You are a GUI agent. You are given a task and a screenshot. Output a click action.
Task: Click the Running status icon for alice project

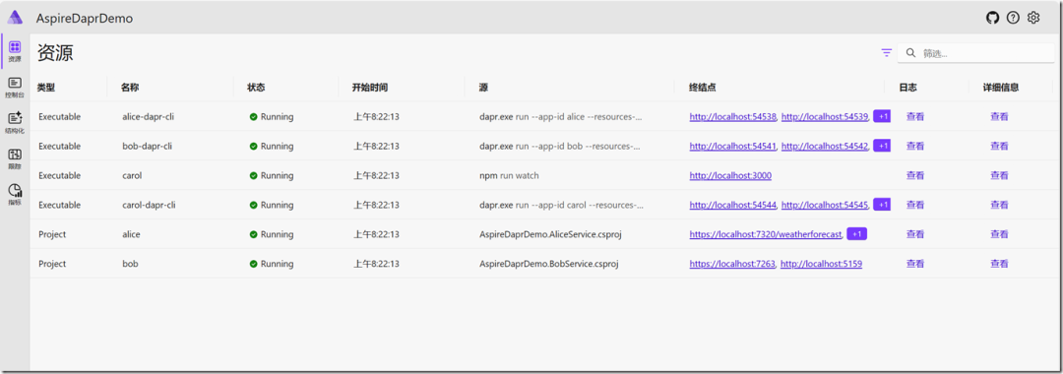(254, 234)
